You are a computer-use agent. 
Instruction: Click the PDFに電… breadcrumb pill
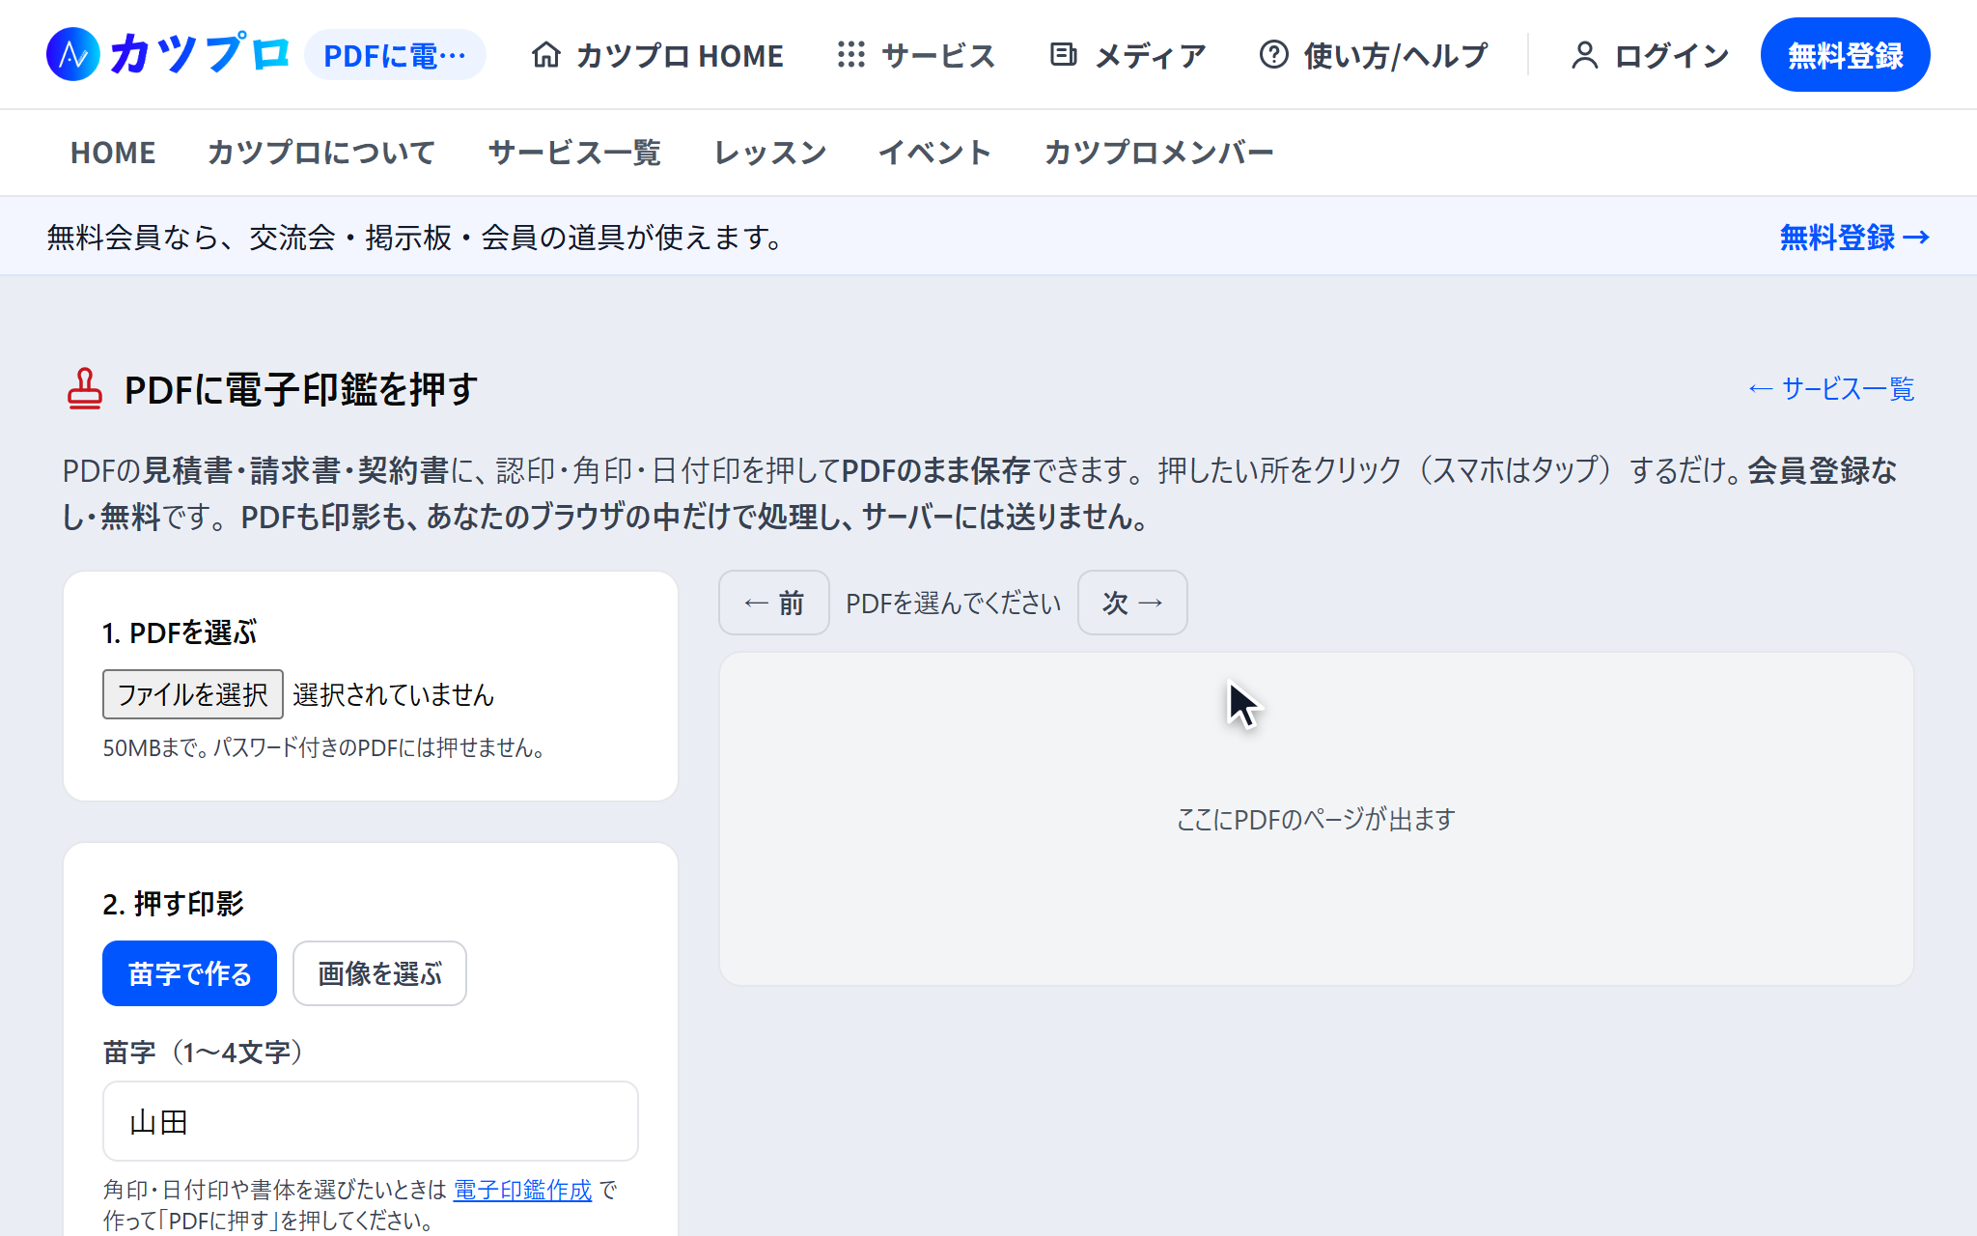coord(395,55)
